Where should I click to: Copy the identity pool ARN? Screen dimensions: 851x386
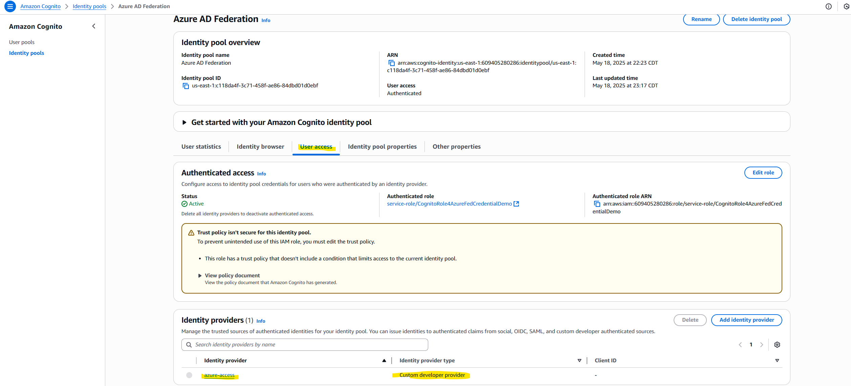tap(391, 63)
